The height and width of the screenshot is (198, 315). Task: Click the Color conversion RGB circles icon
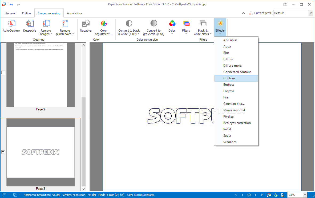click(172, 24)
